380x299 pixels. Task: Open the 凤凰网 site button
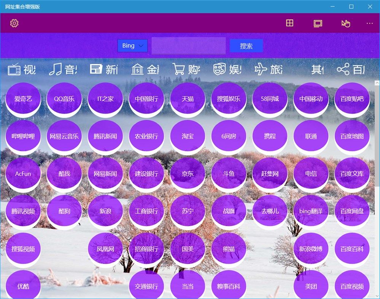[x=105, y=249]
